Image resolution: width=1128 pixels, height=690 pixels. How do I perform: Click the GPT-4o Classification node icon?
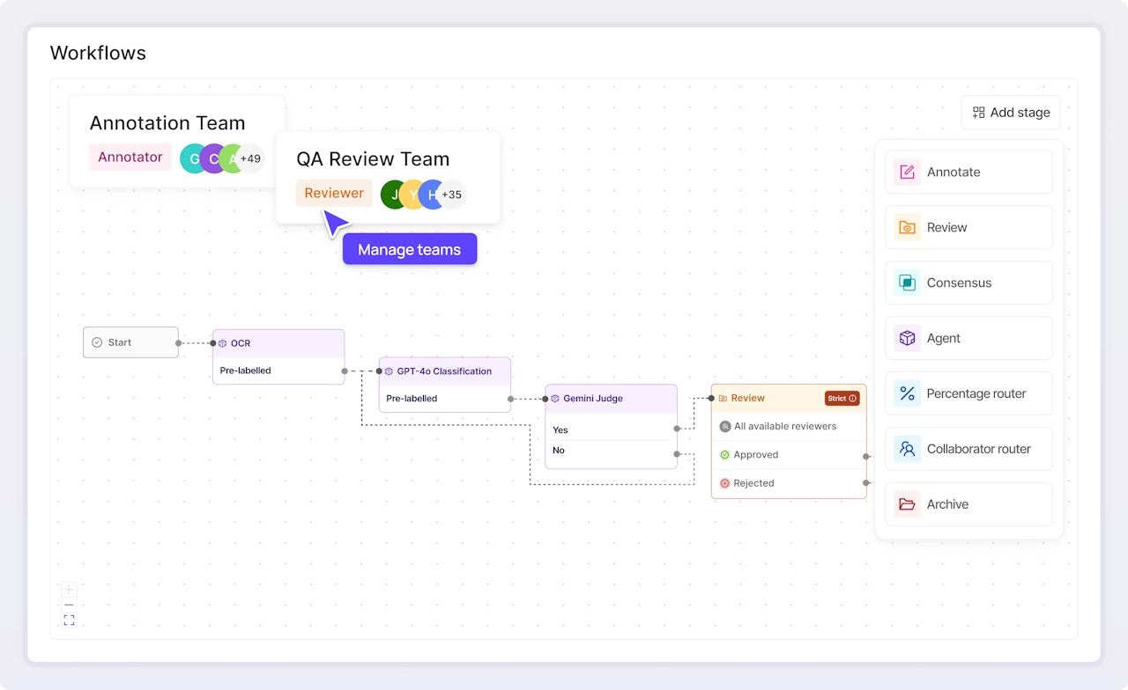click(x=390, y=371)
